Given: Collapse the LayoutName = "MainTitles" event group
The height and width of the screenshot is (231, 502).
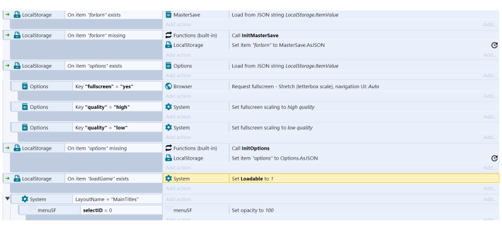Looking at the screenshot, I should [8, 198].
